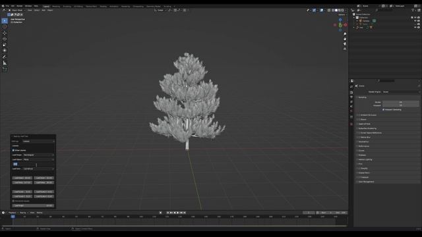The height and width of the screenshot is (237, 422).
Task: Jump to timeline end frame button
Action: 185,213
